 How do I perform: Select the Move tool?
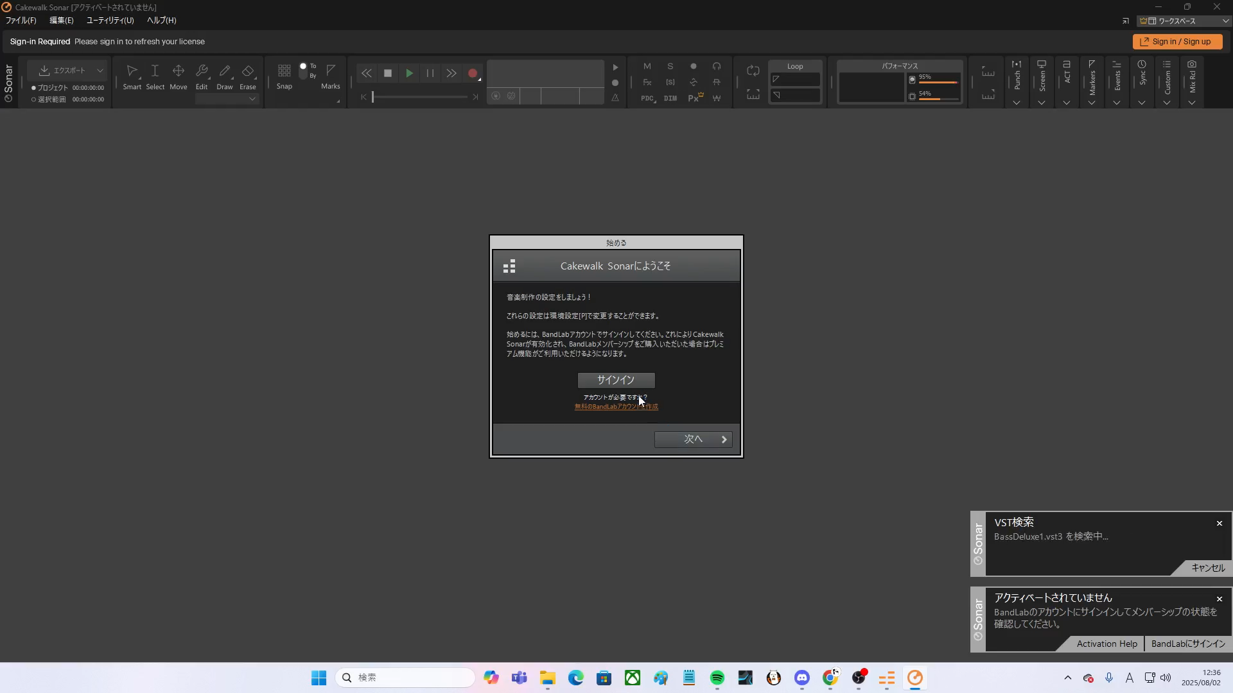179,76
